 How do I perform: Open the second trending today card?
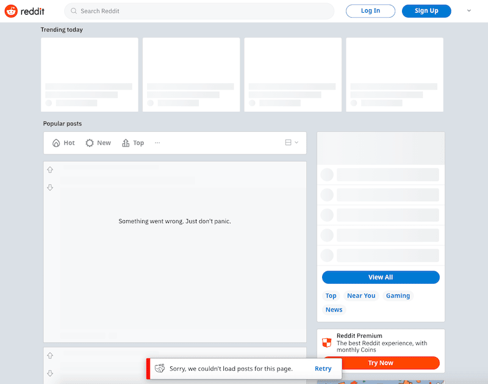191,74
